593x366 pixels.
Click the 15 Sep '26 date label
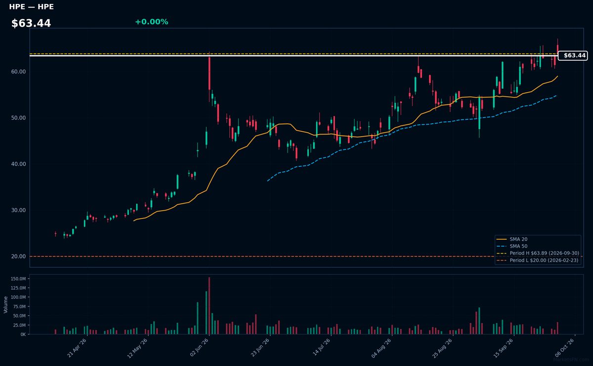pos(503,348)
